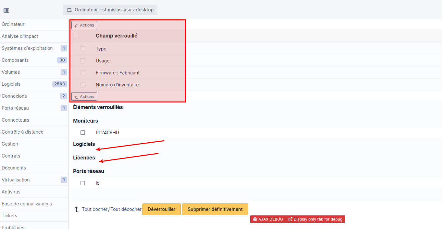Image resolution: width=443 pixels, height=229 pixels.
Task: Click the Ordinateur - stanislas-asus-desktop header tab
Action: (110, 10)
